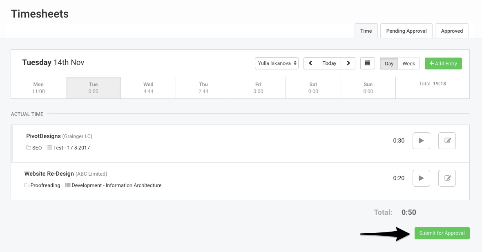Click Submit for Approval
482x252 pixels.
(x=442, y=233)
